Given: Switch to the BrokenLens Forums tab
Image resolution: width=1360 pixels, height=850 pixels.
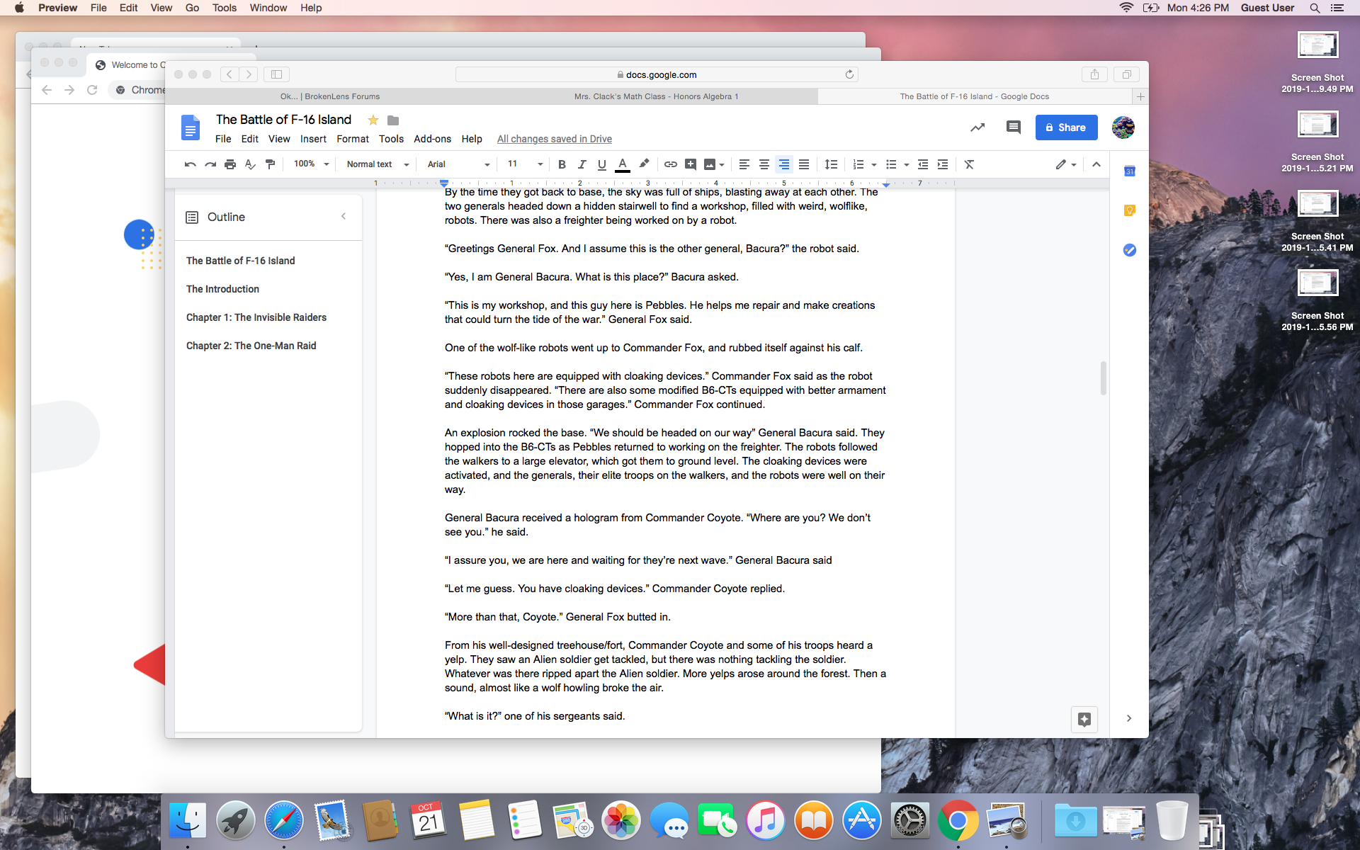Looking at the screenshot, I should click(x=330, y=96).
